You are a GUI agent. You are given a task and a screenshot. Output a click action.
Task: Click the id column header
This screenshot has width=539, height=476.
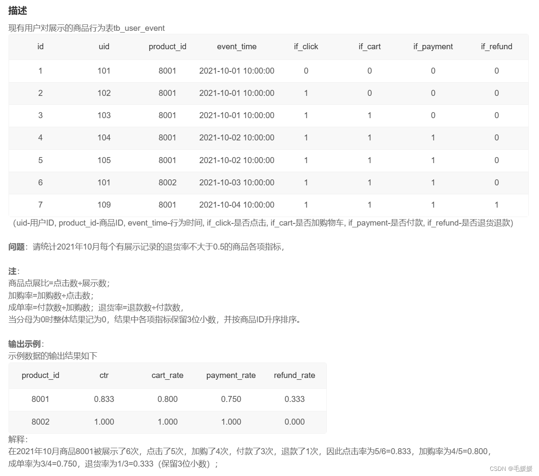(40, 47)
